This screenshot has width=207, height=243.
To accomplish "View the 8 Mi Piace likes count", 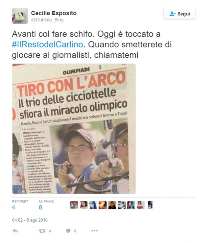I will tap(46, 205).
